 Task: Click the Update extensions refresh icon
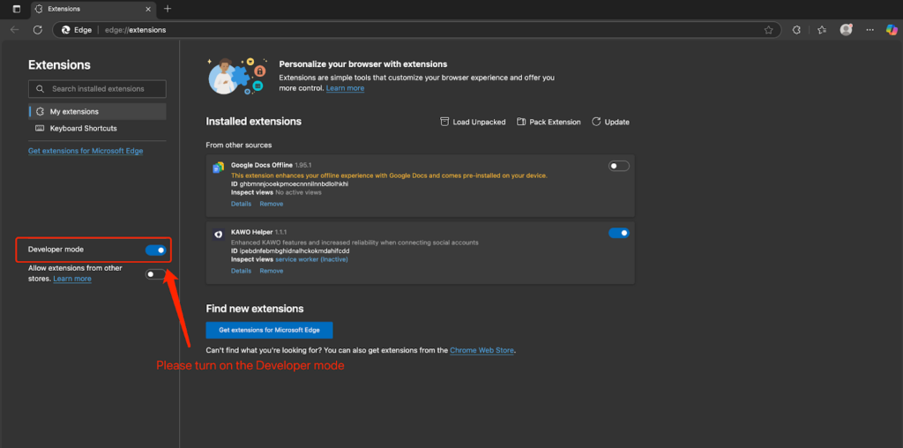pyautogui.click(x=596, y=122)
